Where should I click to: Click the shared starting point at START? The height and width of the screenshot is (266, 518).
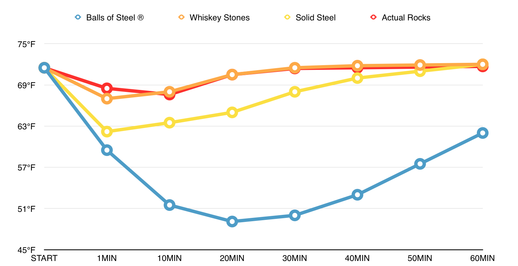(44, 68)
